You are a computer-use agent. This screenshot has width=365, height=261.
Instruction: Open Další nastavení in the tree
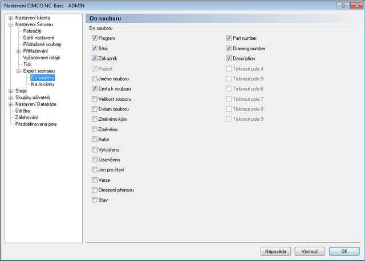[x=38, y=38]
